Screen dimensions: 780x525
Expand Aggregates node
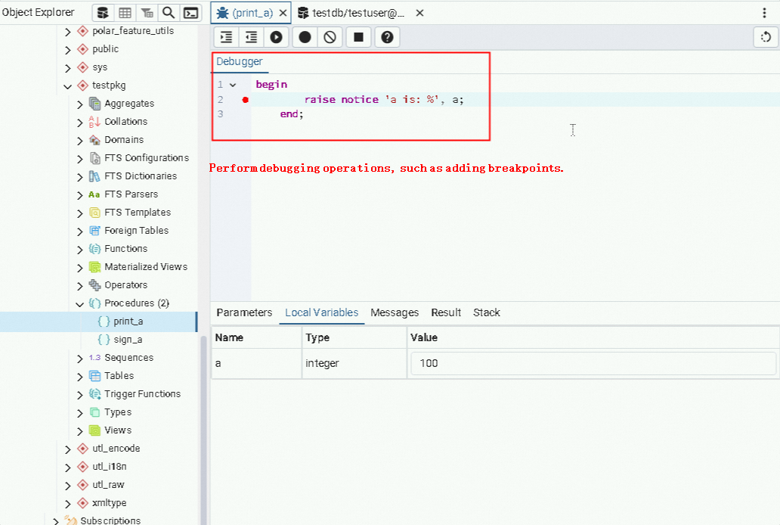click(x=80, y=104)
